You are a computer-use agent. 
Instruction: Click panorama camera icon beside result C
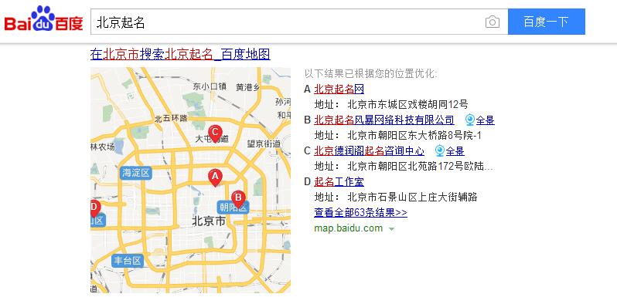pos(439,150)
